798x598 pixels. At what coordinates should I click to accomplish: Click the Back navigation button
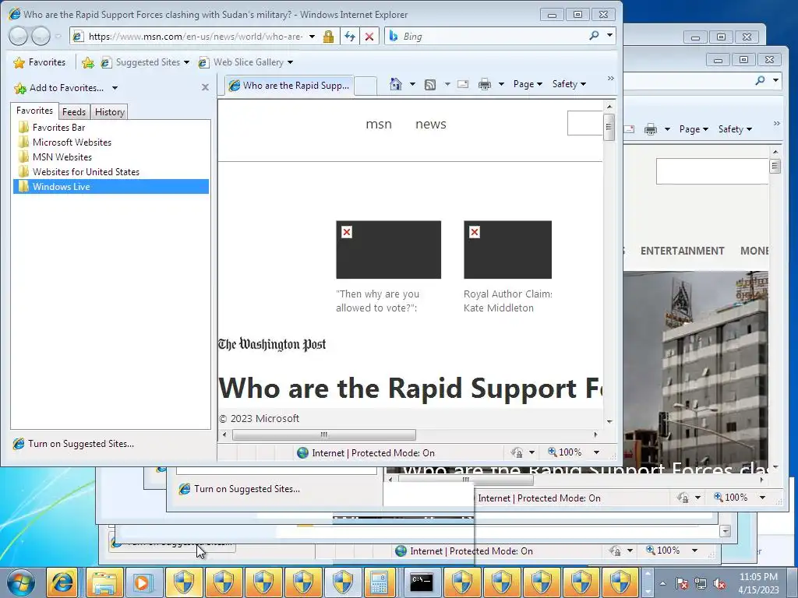[19, 36]
